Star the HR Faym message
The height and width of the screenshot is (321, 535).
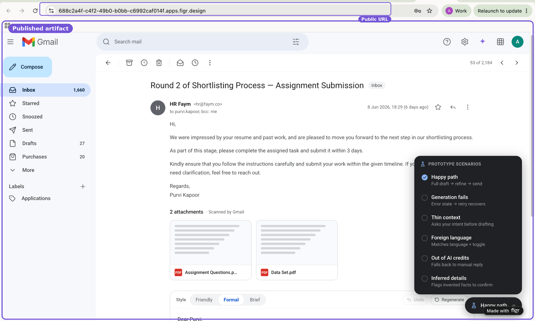pos(438,107)
